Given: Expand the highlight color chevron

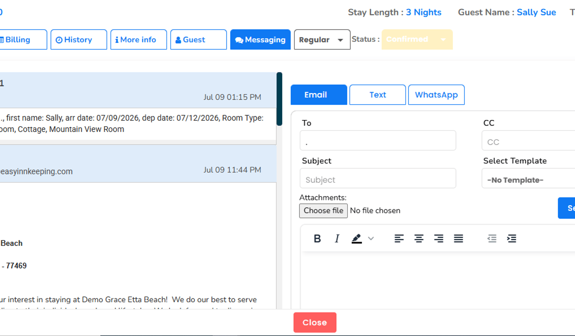Looking at the screenshot, I should tap(371, 238).
